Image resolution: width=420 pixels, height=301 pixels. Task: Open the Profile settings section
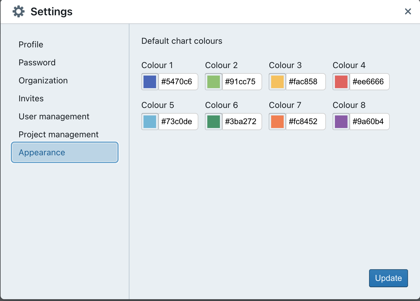click(31, 45)
